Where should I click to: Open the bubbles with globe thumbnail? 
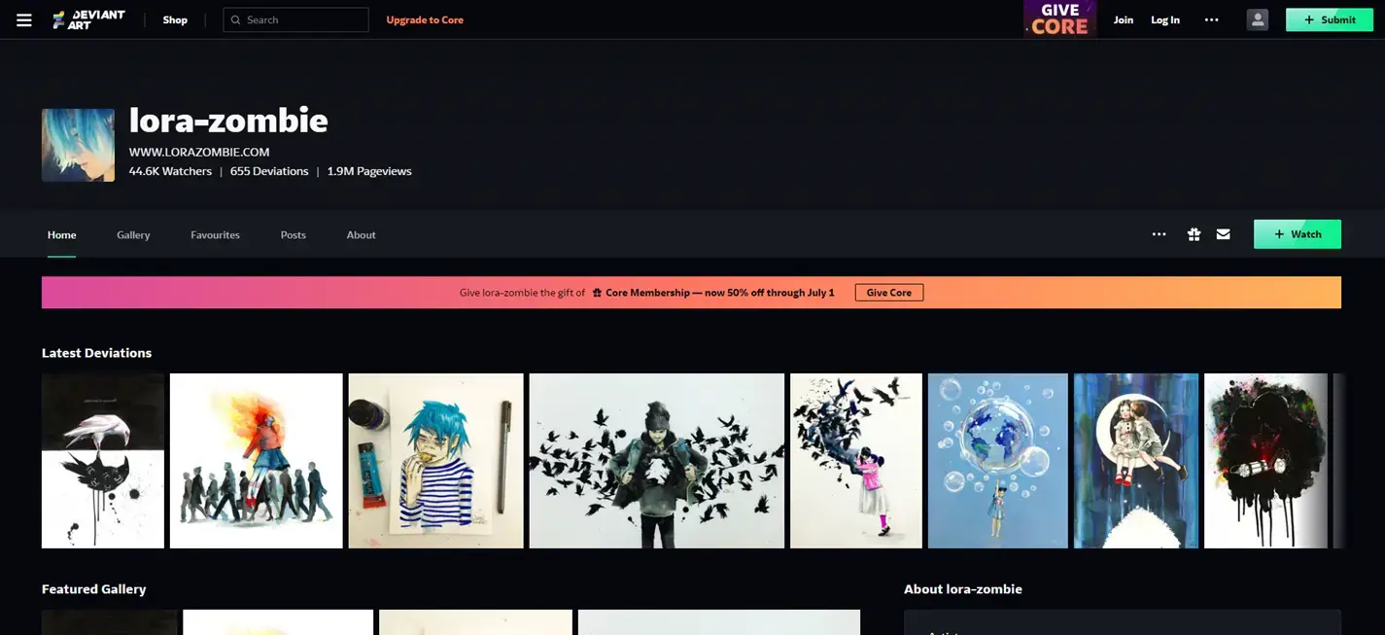(998, 461)
